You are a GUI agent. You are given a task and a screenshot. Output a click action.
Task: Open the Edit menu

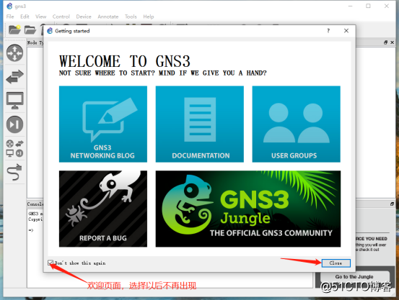pos(25,17)
